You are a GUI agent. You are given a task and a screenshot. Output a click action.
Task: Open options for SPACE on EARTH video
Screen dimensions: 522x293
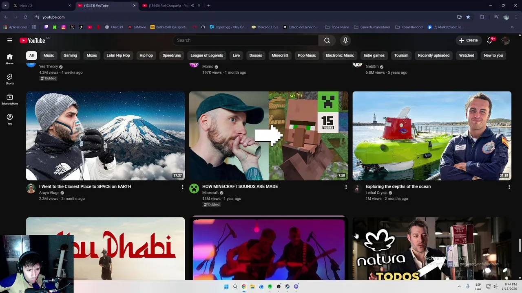coord(182,187)
